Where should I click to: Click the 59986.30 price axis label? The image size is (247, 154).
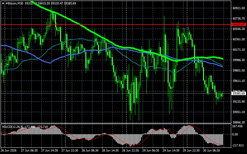coord(239,60)
